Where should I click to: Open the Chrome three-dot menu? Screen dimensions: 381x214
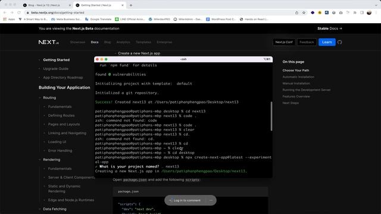coord(376,12)
